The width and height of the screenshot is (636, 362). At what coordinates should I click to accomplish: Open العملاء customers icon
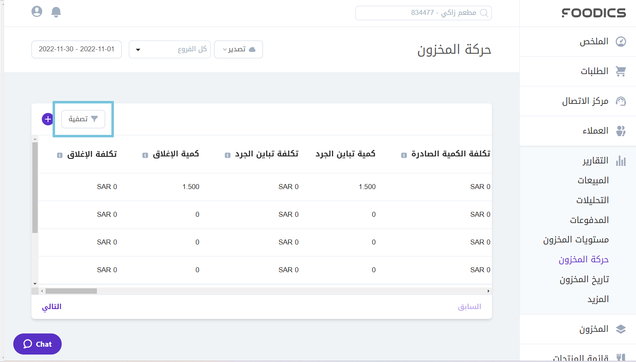click(x=621, y=131)
